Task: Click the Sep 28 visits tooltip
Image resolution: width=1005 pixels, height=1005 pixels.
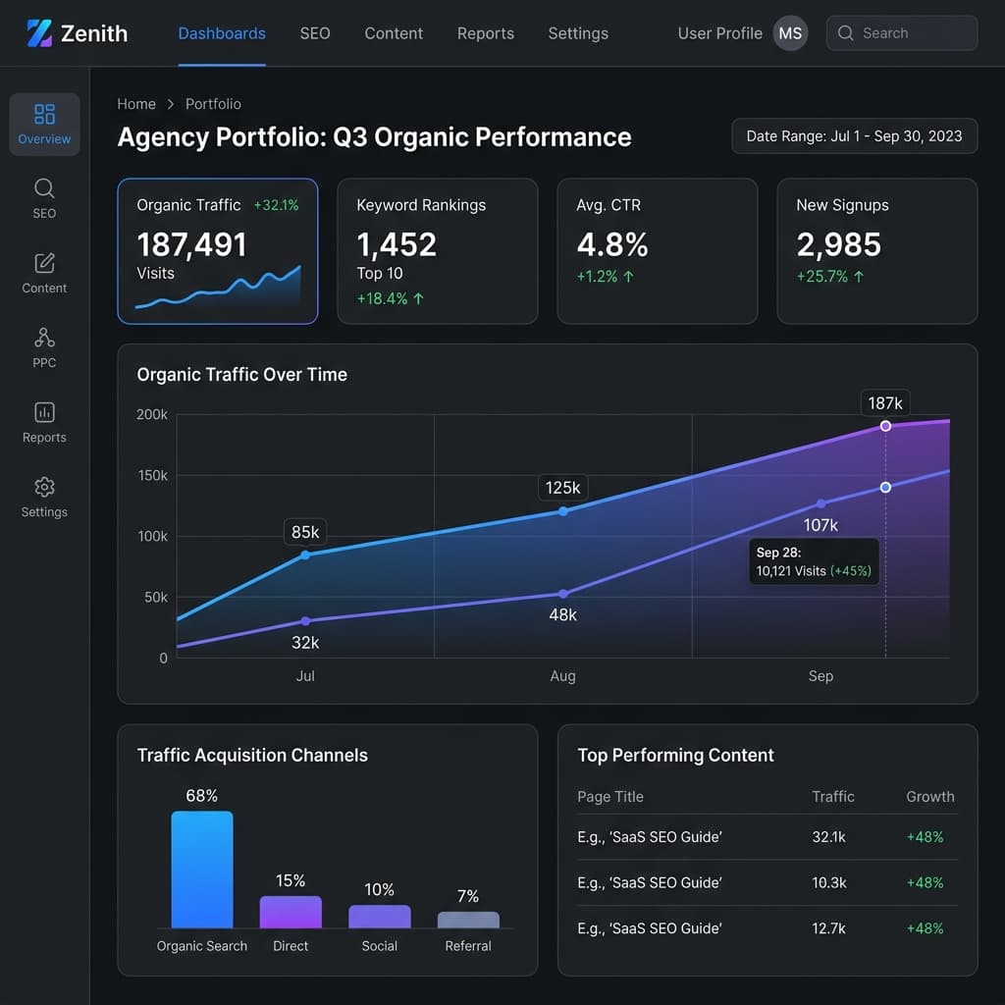Action: point(814,561)
